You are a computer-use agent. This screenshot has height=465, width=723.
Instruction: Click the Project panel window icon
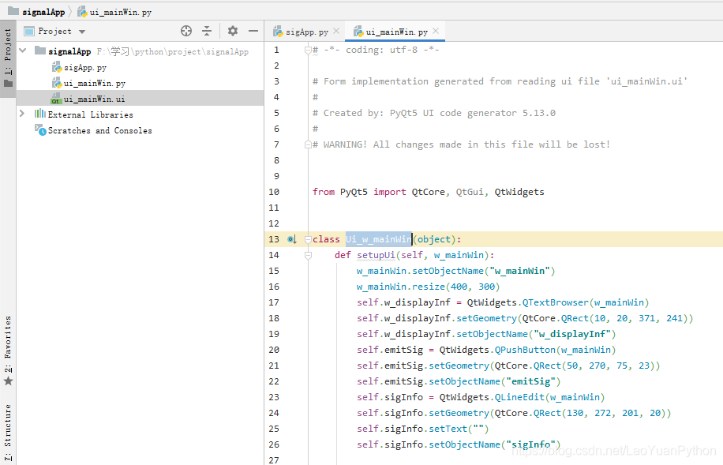click(29, 32)
